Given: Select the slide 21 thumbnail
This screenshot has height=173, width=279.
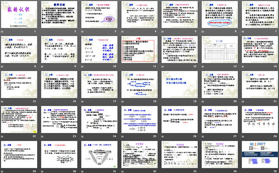Looking at the screenshot, I should [260, 84].
